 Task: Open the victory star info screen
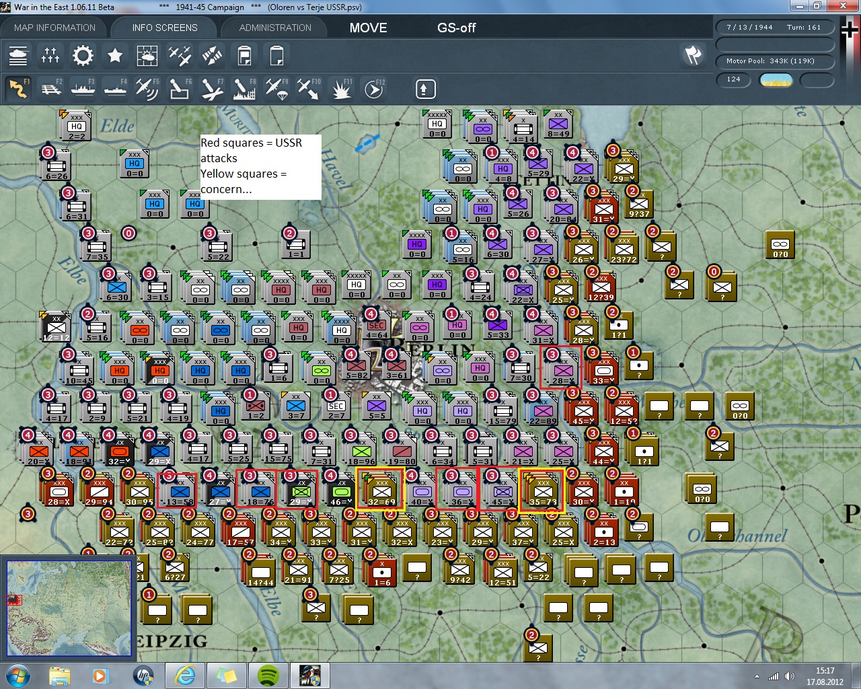pyautogui.click(x=115, y=56)
